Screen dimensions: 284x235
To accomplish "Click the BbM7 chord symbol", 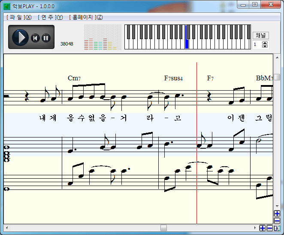I will coord(264,78).
